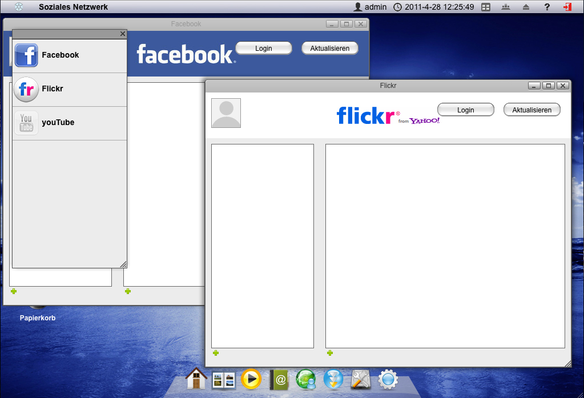Viewport: 584px width, 398px height.
Task: Open the address book icon in the dock
Action: click(x=279, y=380)
